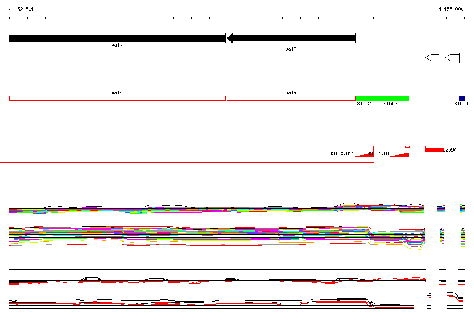Click the red D2090 rectangle

click(x=434, y=150)
